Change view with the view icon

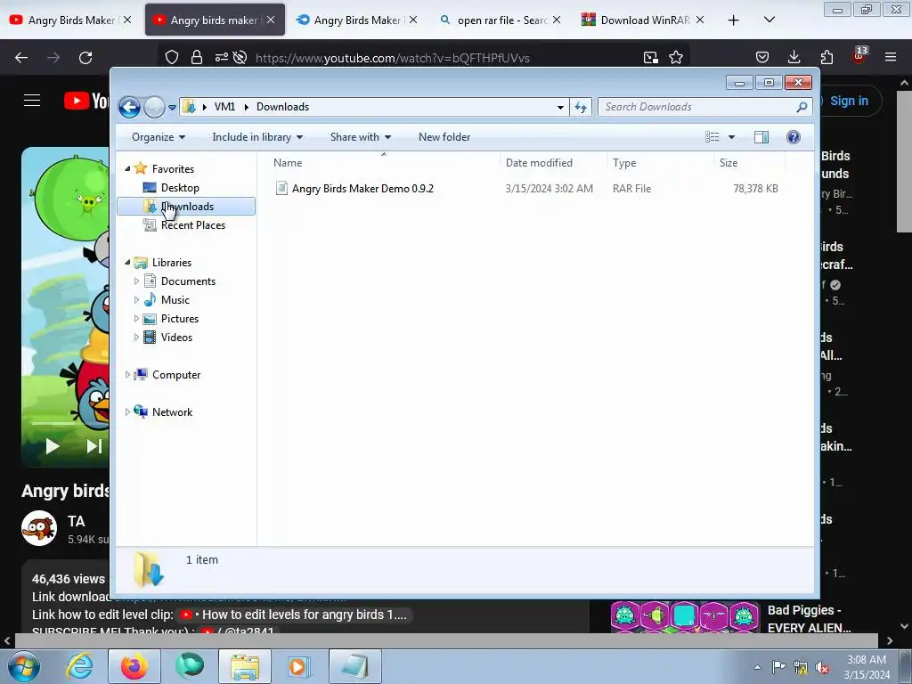[x=712, y=137]
